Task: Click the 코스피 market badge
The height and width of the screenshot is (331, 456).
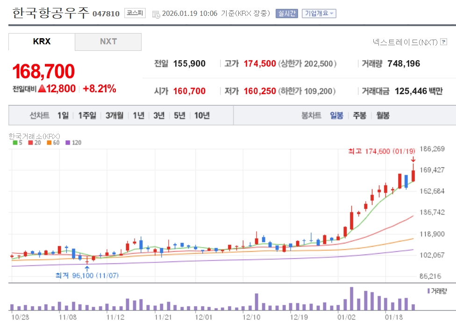Action: tap(135, 14)
